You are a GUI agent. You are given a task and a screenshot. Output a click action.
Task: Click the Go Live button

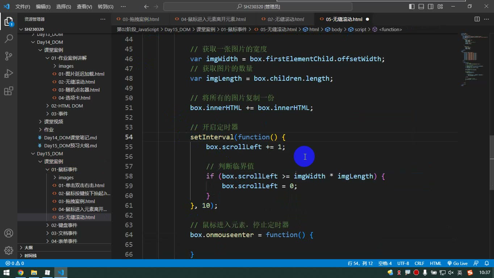(x=457, y=264)
